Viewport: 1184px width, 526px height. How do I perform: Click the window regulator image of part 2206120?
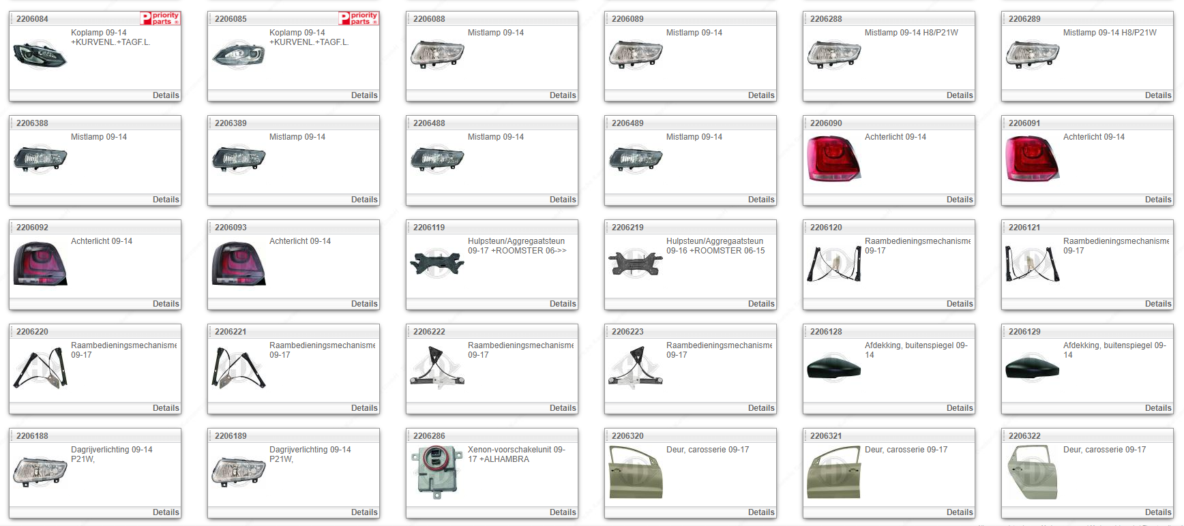(833, 263)
